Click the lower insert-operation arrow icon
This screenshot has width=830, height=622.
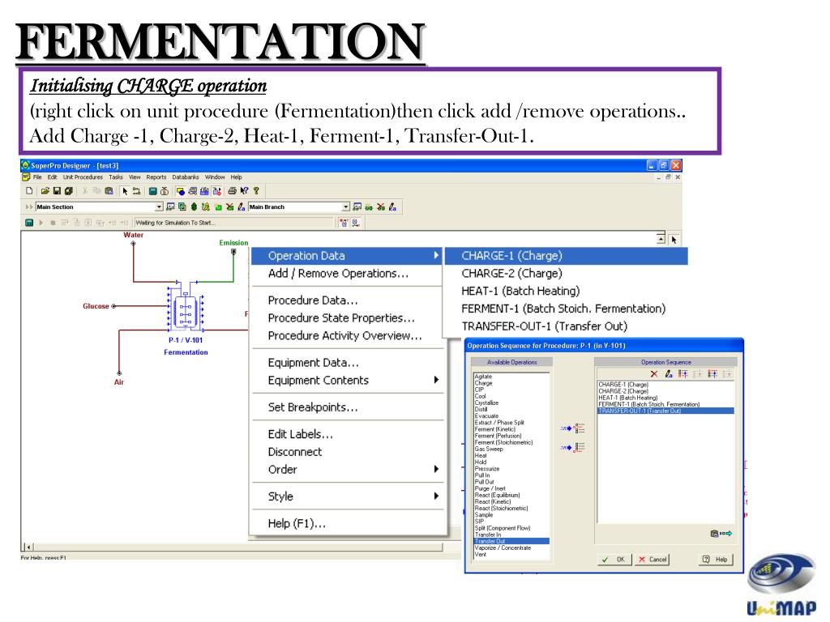click(x=573, y=447)
